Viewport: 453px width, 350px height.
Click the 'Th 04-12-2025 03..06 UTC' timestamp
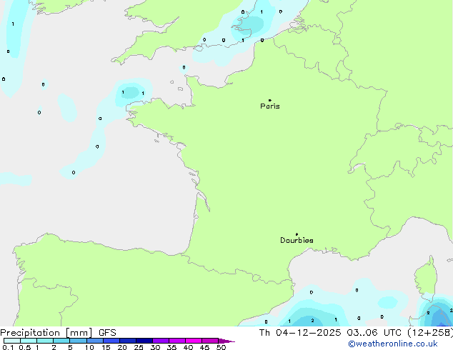(x=330, y=333)
